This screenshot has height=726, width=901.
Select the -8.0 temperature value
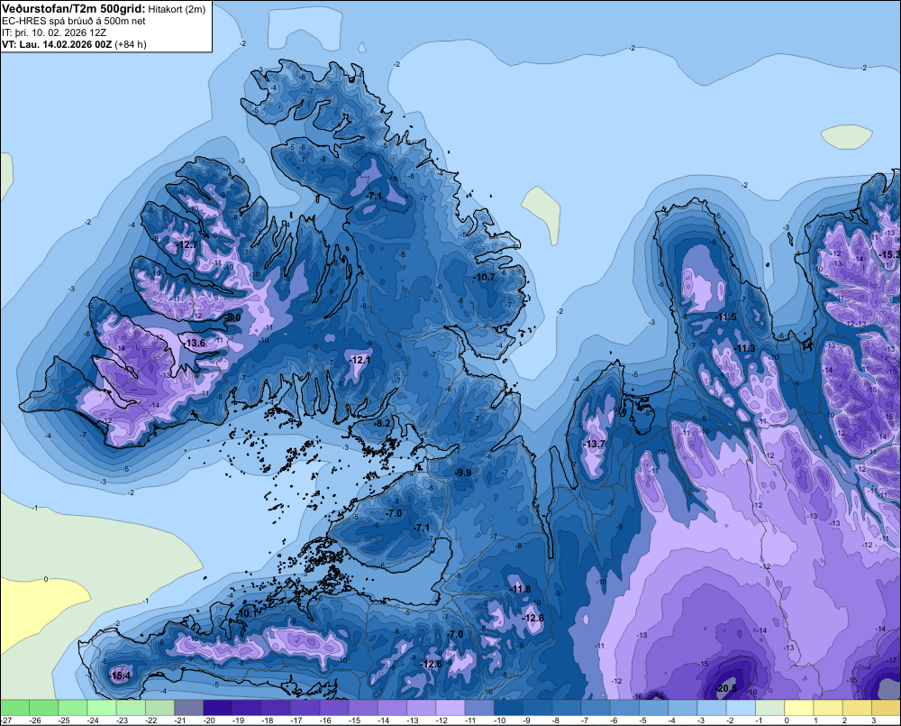point(232,317)
